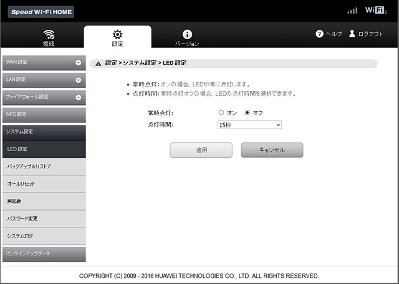Open the ファイアウォール設定 sidebar section

coord(44,98)
